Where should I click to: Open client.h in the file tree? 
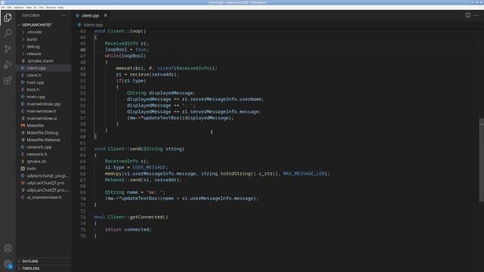tap(44, 76)
